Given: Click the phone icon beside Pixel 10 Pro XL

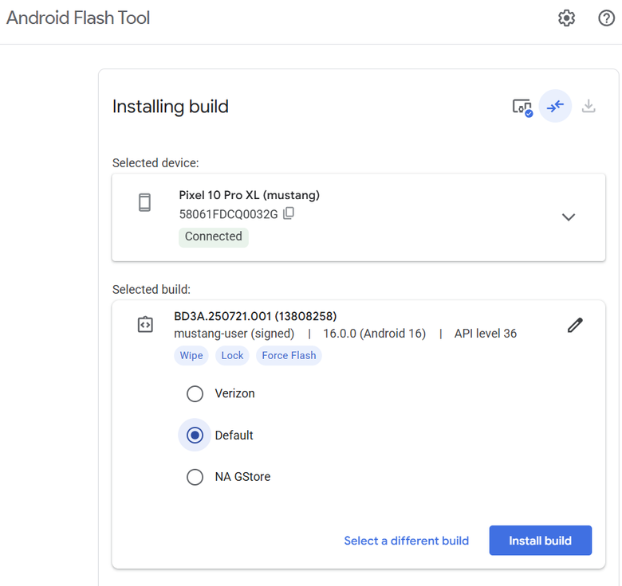Looking at the screenshot, I should pyautogui.click(x=145, y=202).
